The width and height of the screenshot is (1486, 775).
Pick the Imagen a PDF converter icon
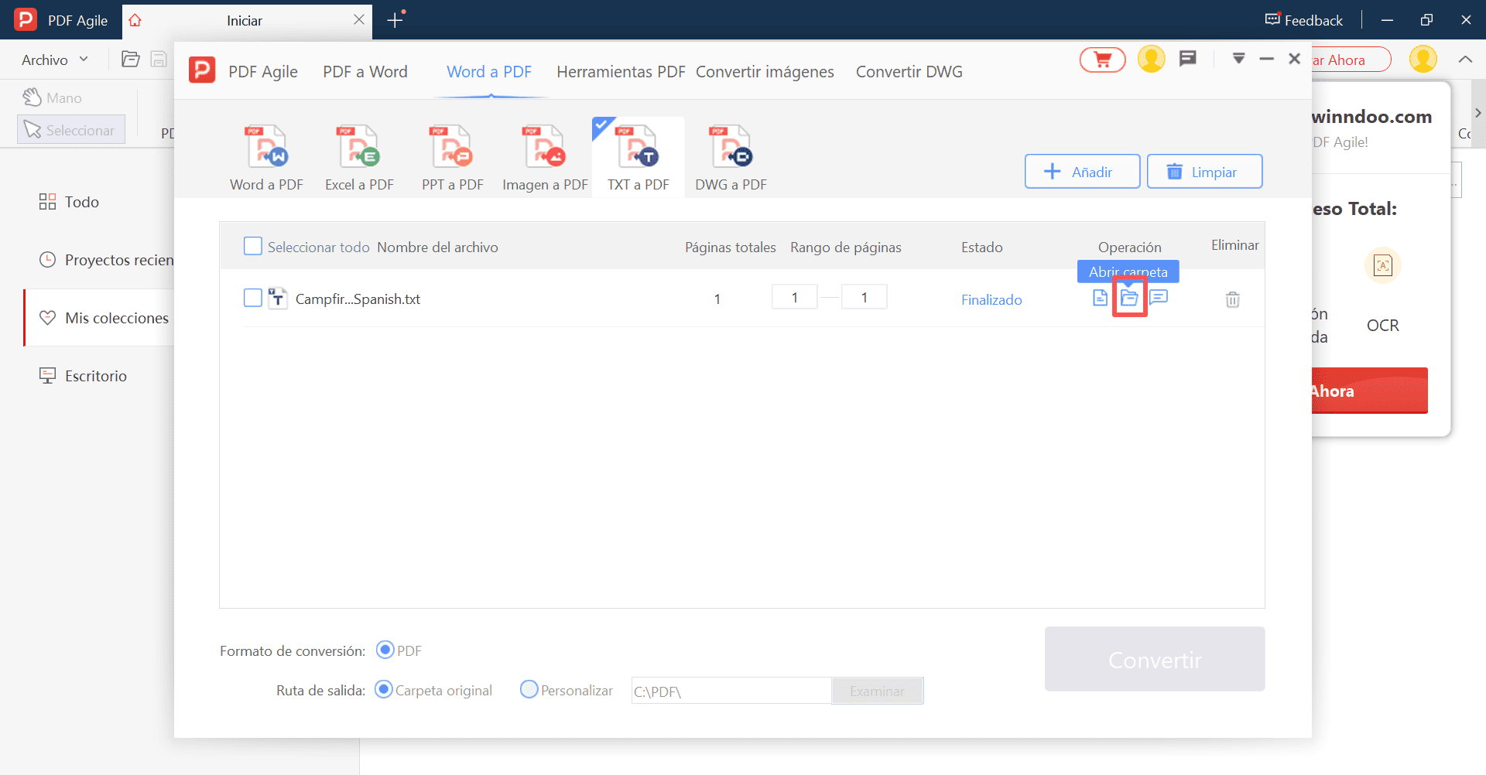545,147
